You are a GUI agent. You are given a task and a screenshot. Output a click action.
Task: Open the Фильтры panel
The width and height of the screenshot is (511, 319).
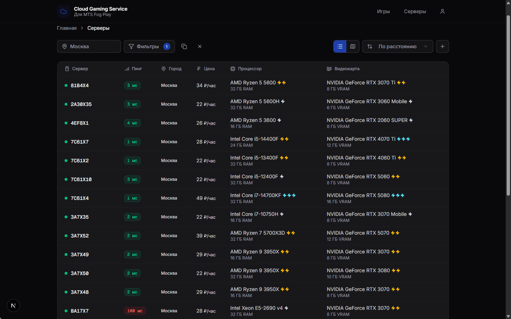[149, 46]
